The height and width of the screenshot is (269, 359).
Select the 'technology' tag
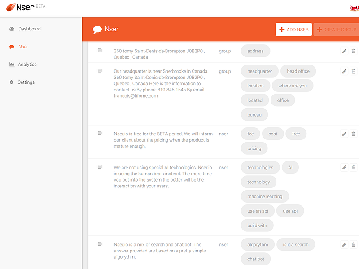coord(259,182)
